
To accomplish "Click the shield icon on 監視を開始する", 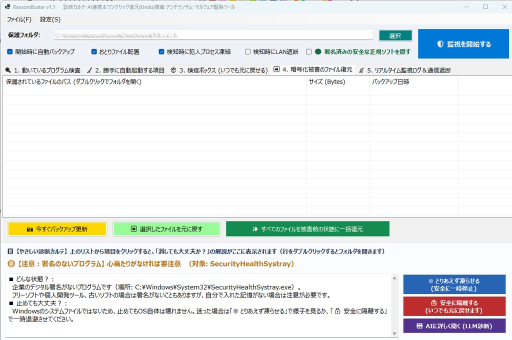I will (440, 44).
